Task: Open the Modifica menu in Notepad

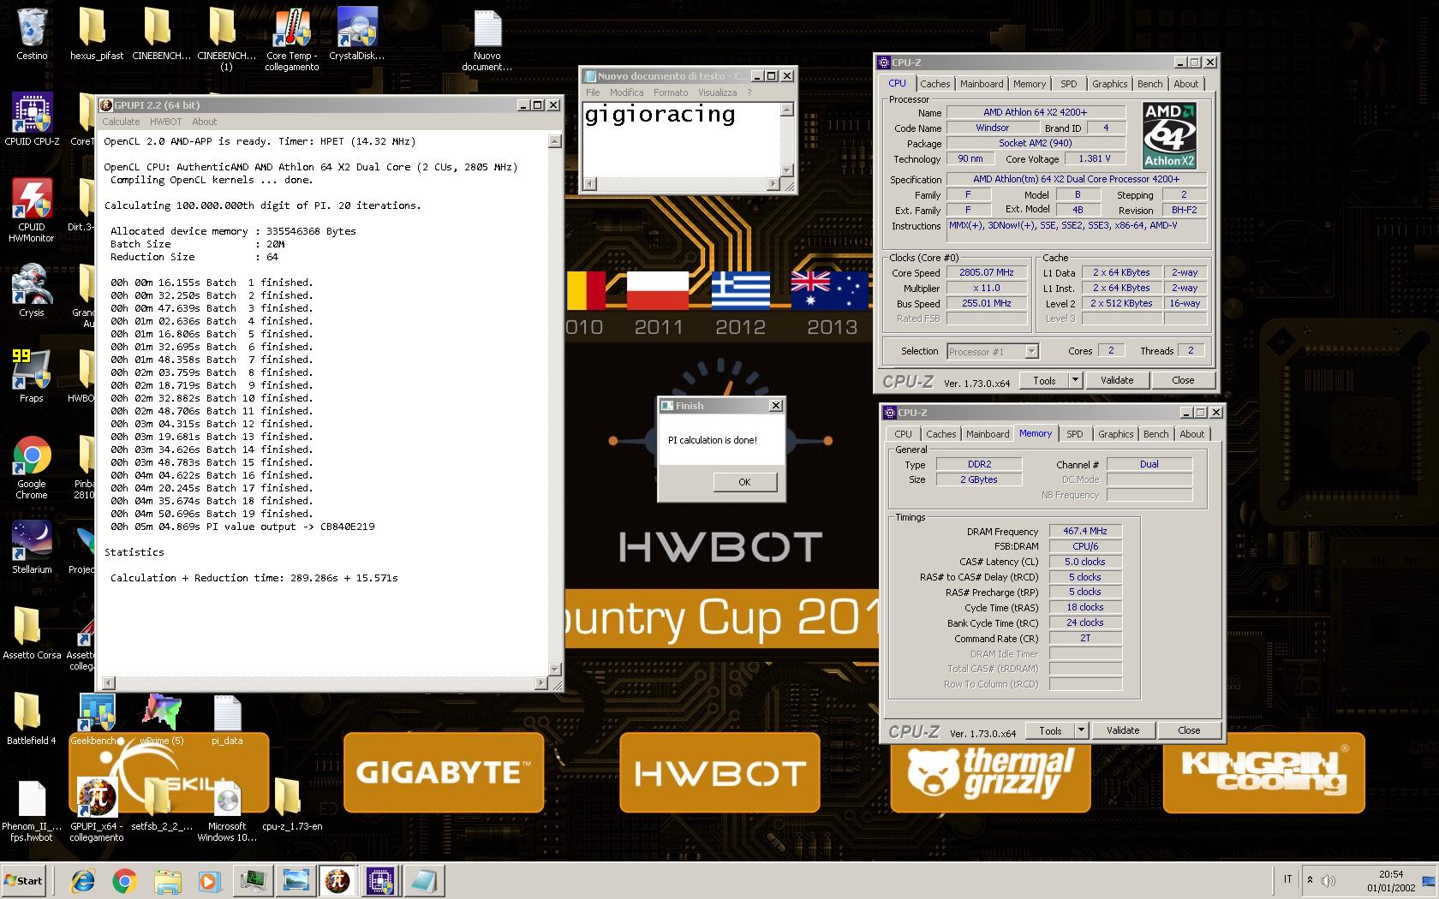Action: click(x=626, y=92)
